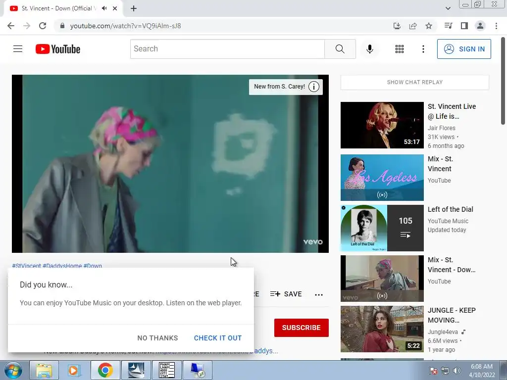Viewport: 507px width, 380px height.
Task: Open JUNGLE - KEEP MOVING thumbnail
Action: click(382, 329)
